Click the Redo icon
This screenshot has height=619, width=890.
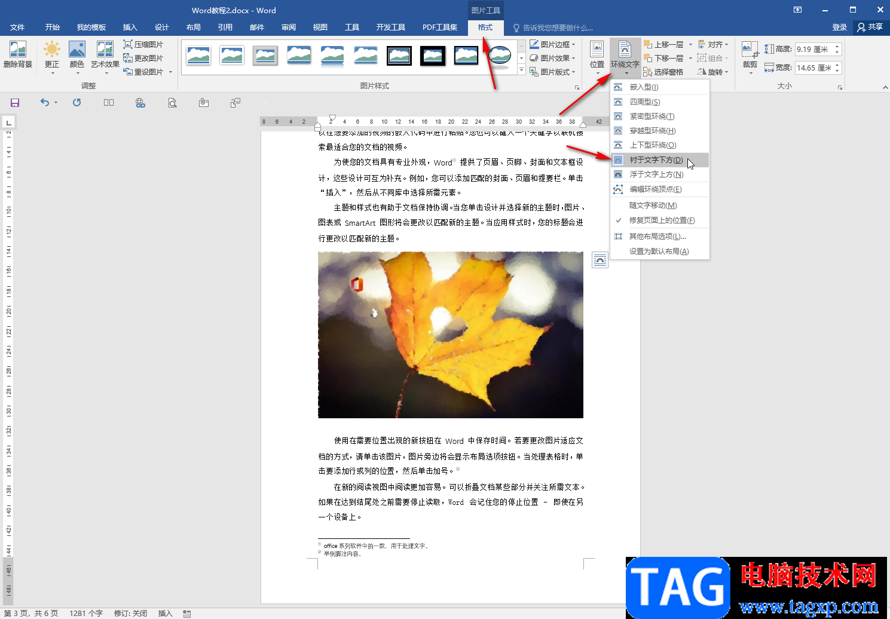tap(77, 103)
